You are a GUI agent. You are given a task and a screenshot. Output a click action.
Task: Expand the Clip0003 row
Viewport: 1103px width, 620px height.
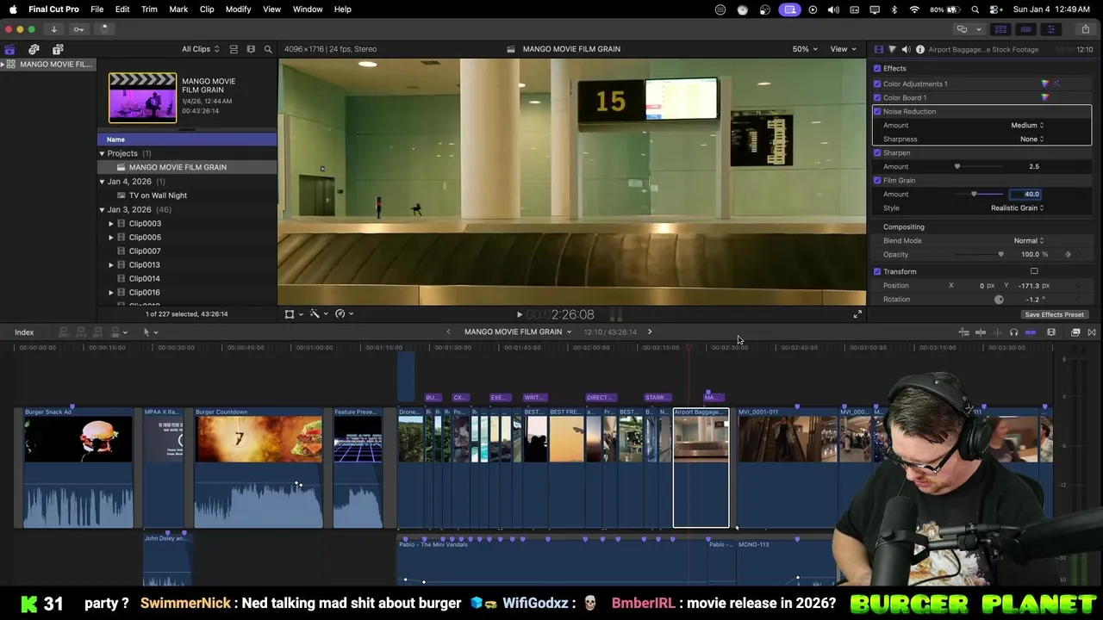coord(111,224)
